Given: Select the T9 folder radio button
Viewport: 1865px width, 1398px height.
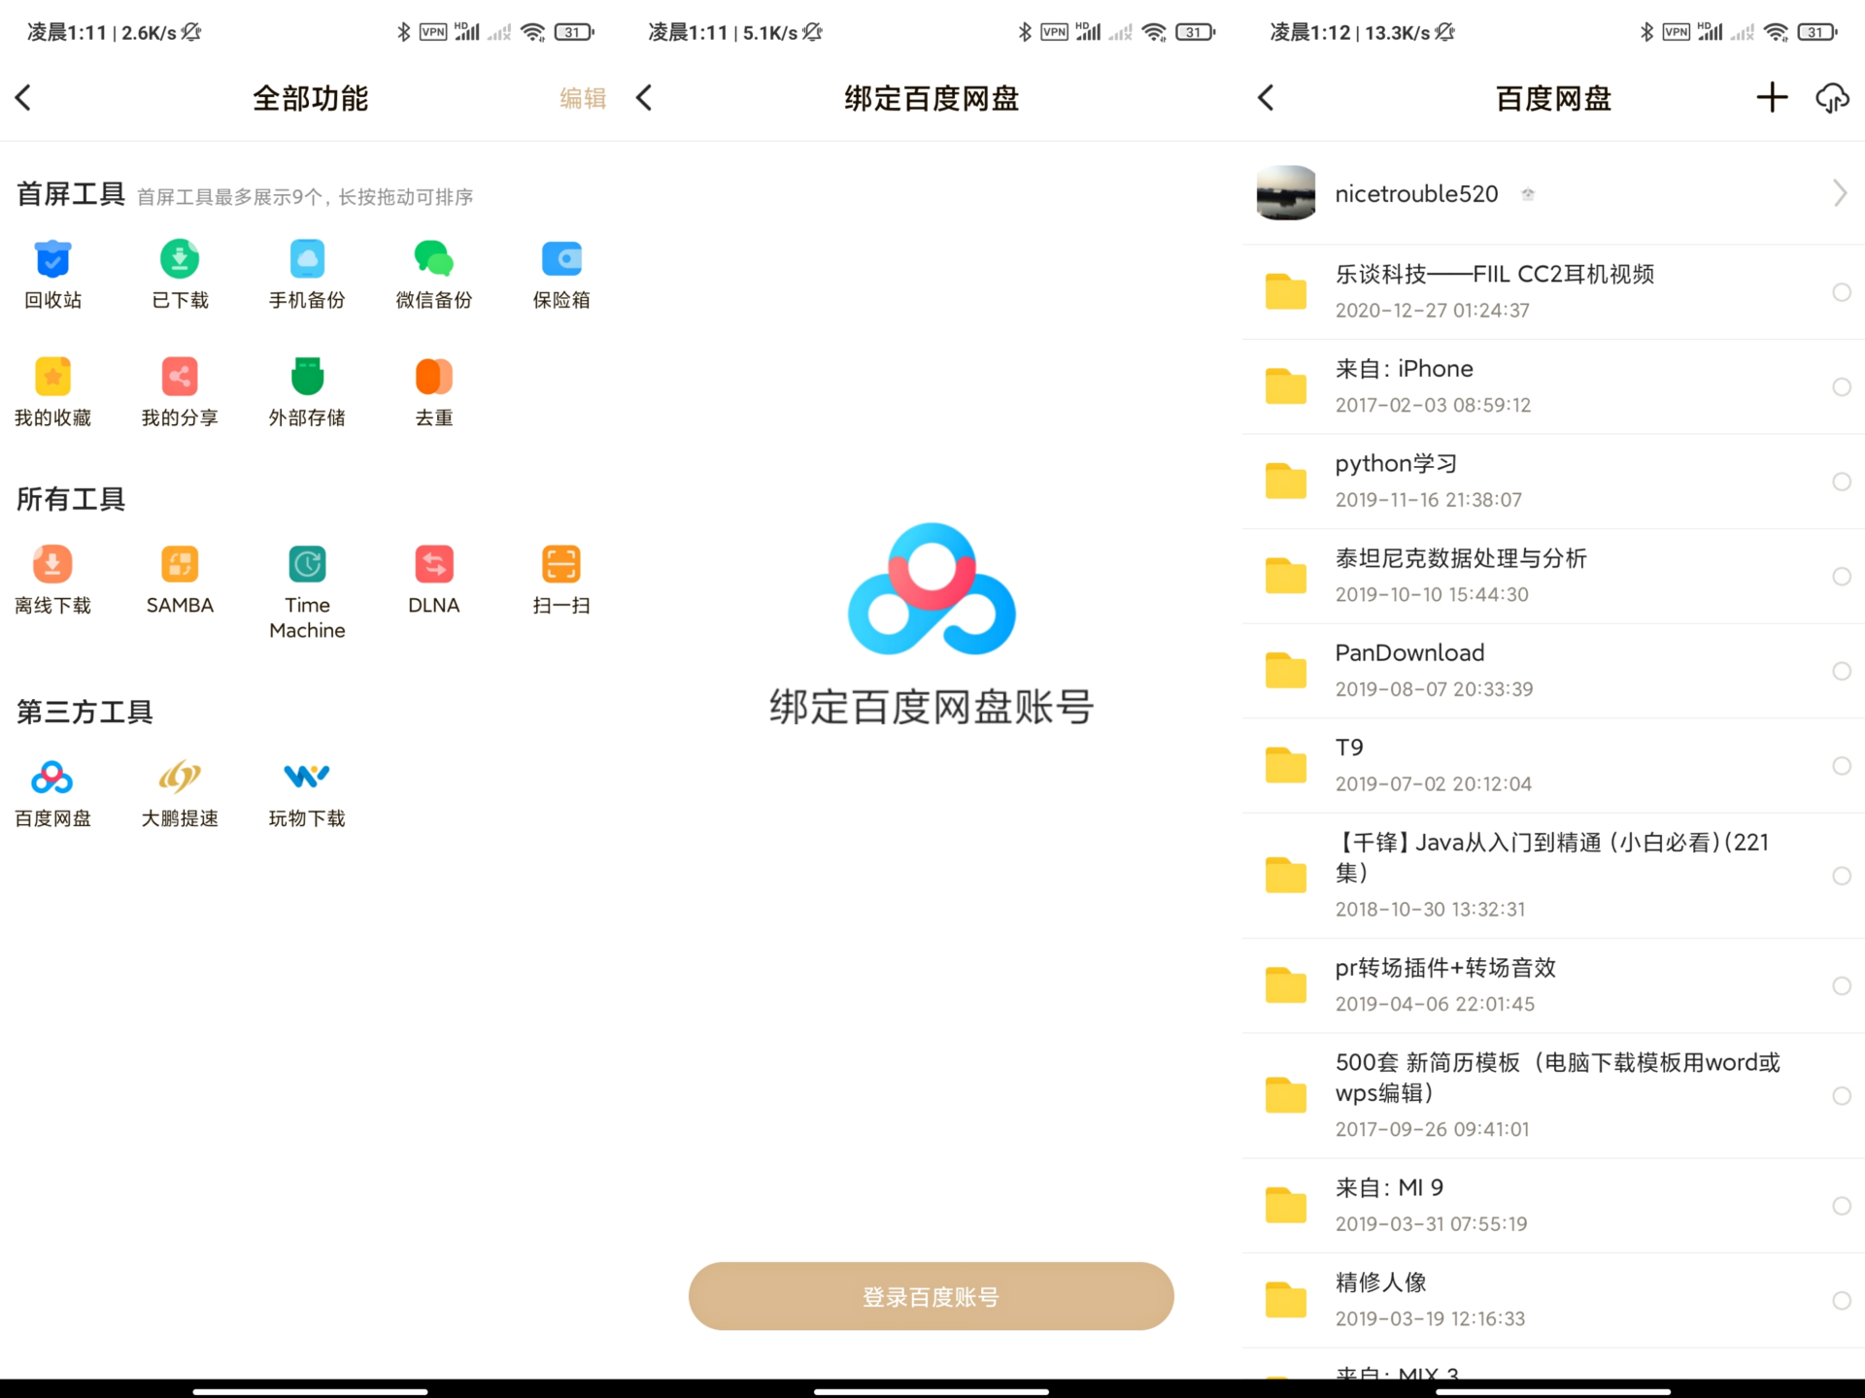Looking at the screenshot, I should (x=1841, y=766).
